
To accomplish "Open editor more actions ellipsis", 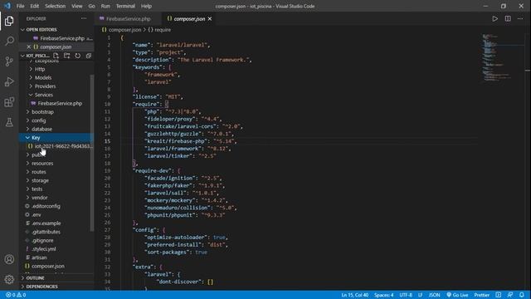I will pyautogui.click(x=520, y=18).
